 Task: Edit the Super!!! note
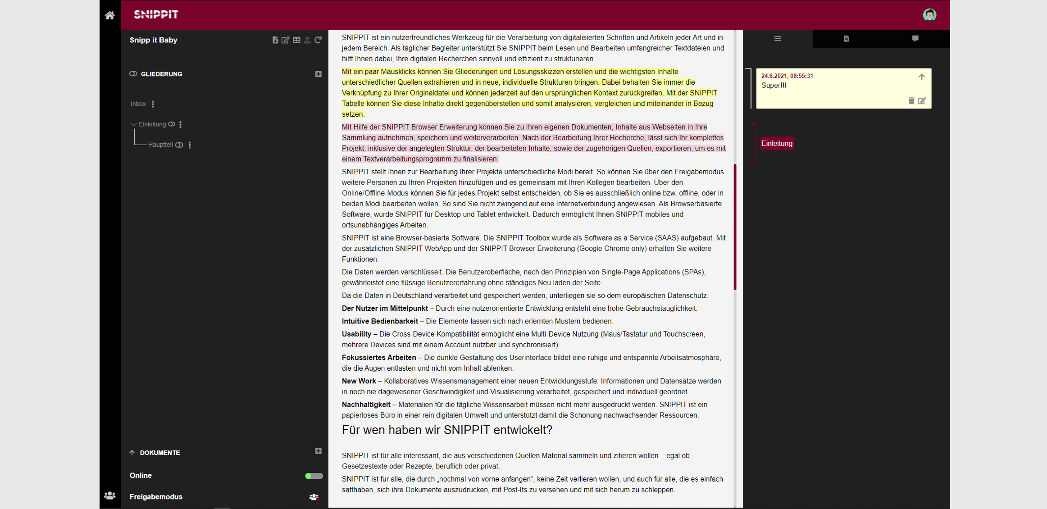(x=922, y=101)
